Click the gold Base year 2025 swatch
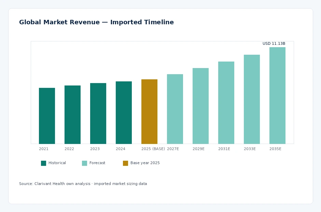 (x=125, y=163)
